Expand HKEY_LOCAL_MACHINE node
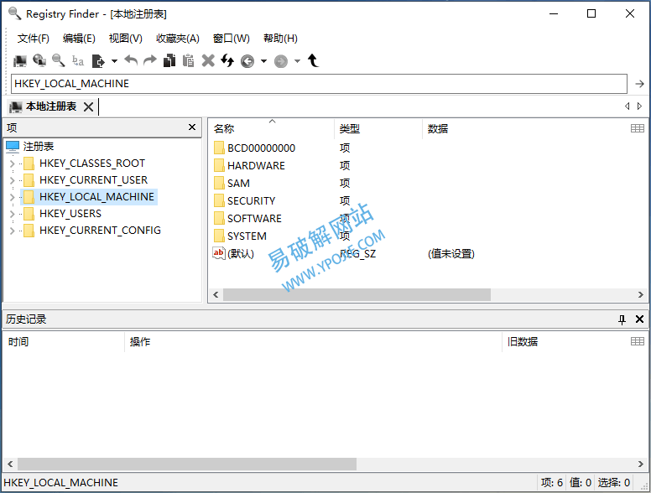Screen dimensions: 651x493 click(x=12, y=197)
